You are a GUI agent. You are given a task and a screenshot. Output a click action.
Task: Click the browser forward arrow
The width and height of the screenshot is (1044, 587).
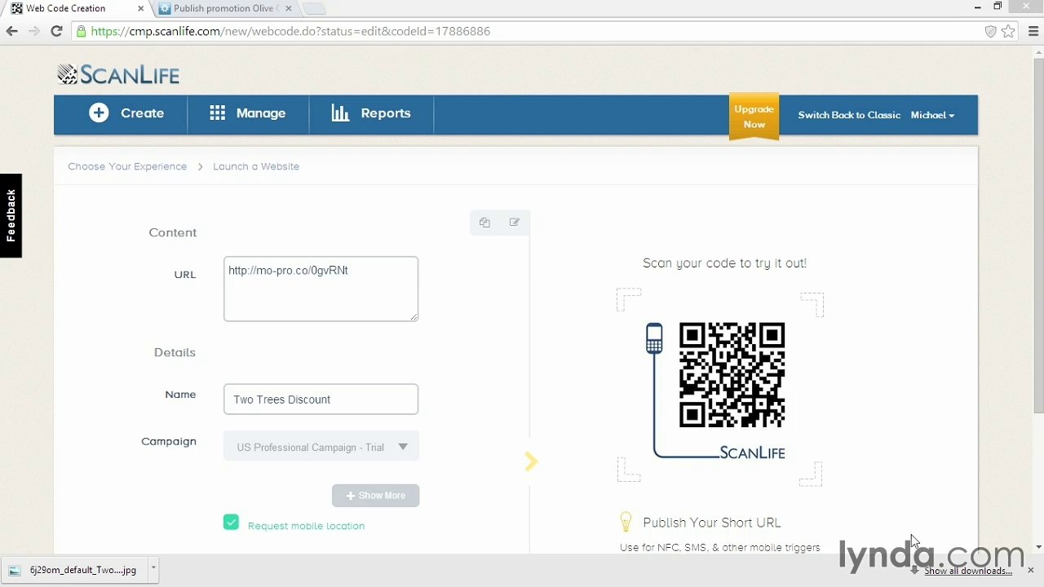[33, 31]
